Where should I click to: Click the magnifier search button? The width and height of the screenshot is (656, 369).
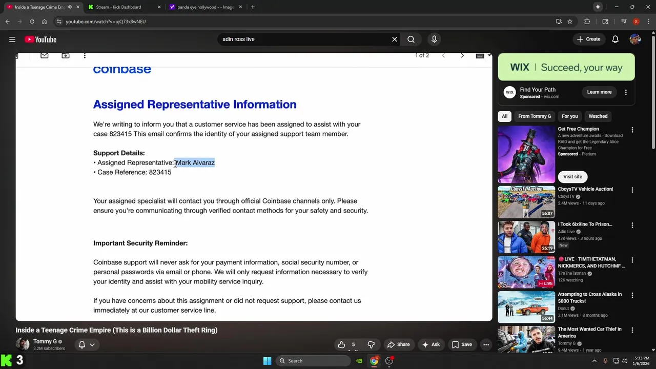click(411, 39)
